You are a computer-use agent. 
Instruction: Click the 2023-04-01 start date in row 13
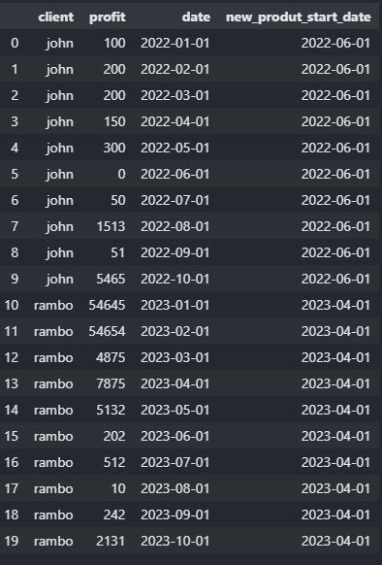(x=335, y=383)
